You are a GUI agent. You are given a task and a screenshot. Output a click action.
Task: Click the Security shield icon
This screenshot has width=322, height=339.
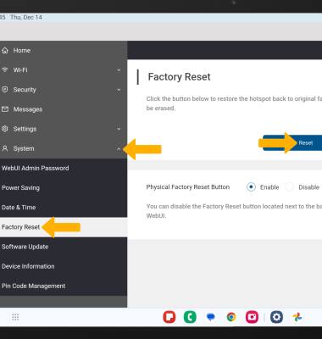5,90
